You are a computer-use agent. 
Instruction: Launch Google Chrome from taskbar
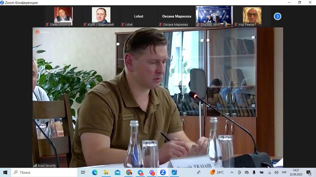pyautogui.click(x=129, y=172)
